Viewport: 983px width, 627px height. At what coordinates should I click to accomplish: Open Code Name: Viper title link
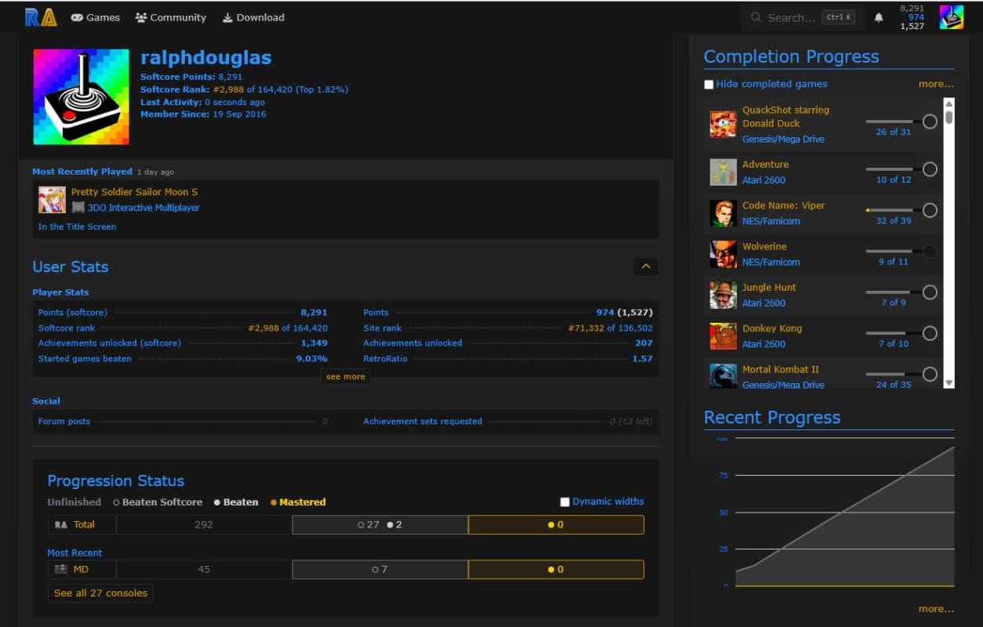(783, 205)
